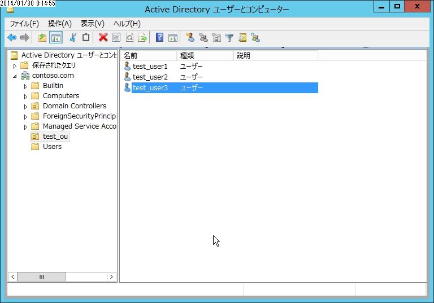Open Properties via toolbar icon
Viewport: 434px width, 303px height.
coord(116,37)
